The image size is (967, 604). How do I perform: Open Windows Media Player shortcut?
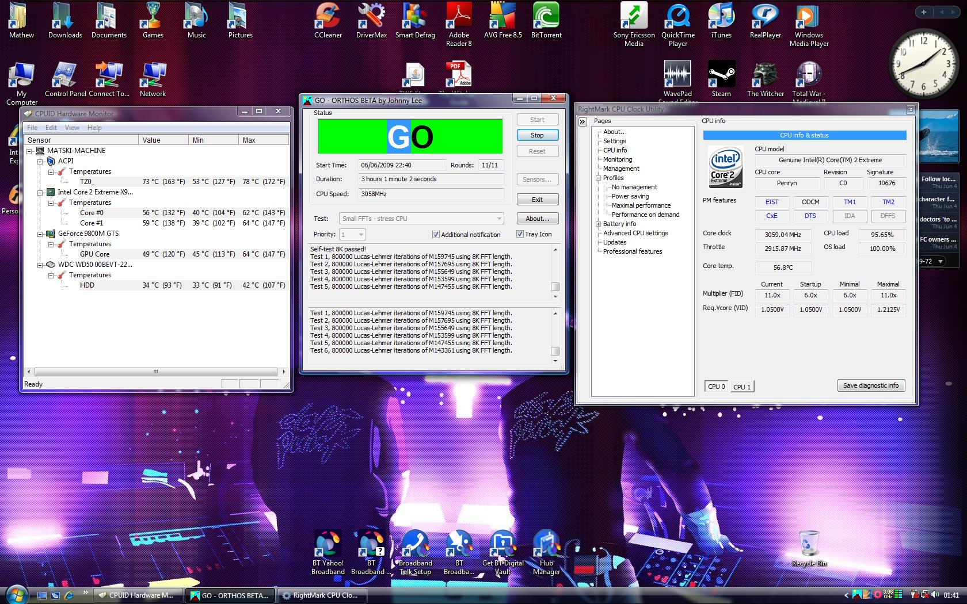coord(809,24)
